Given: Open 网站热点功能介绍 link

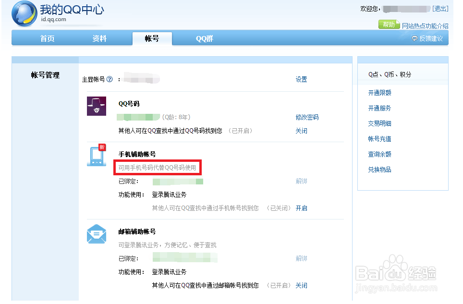Looking at the screenshot, I should pos(425,26).
